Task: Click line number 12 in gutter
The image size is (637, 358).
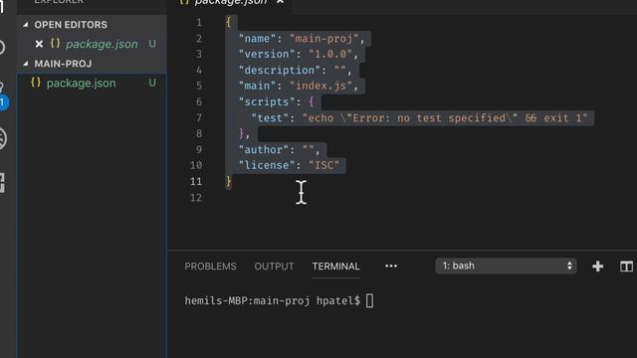Action: coord(196,198)
